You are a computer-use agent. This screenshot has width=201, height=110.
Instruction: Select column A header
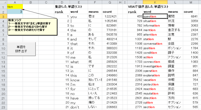coord(15,2)
